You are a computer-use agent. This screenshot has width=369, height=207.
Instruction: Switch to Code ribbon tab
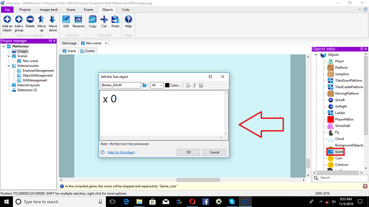(x=125, y=10)
